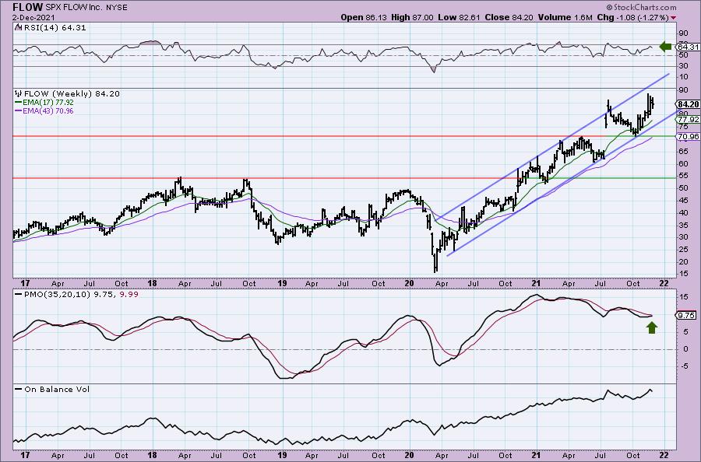Click the 77.92 EMA value tag on the axis
Image resolution: width=701 pixels, height=462 pixels.
(x=689, y=120)
